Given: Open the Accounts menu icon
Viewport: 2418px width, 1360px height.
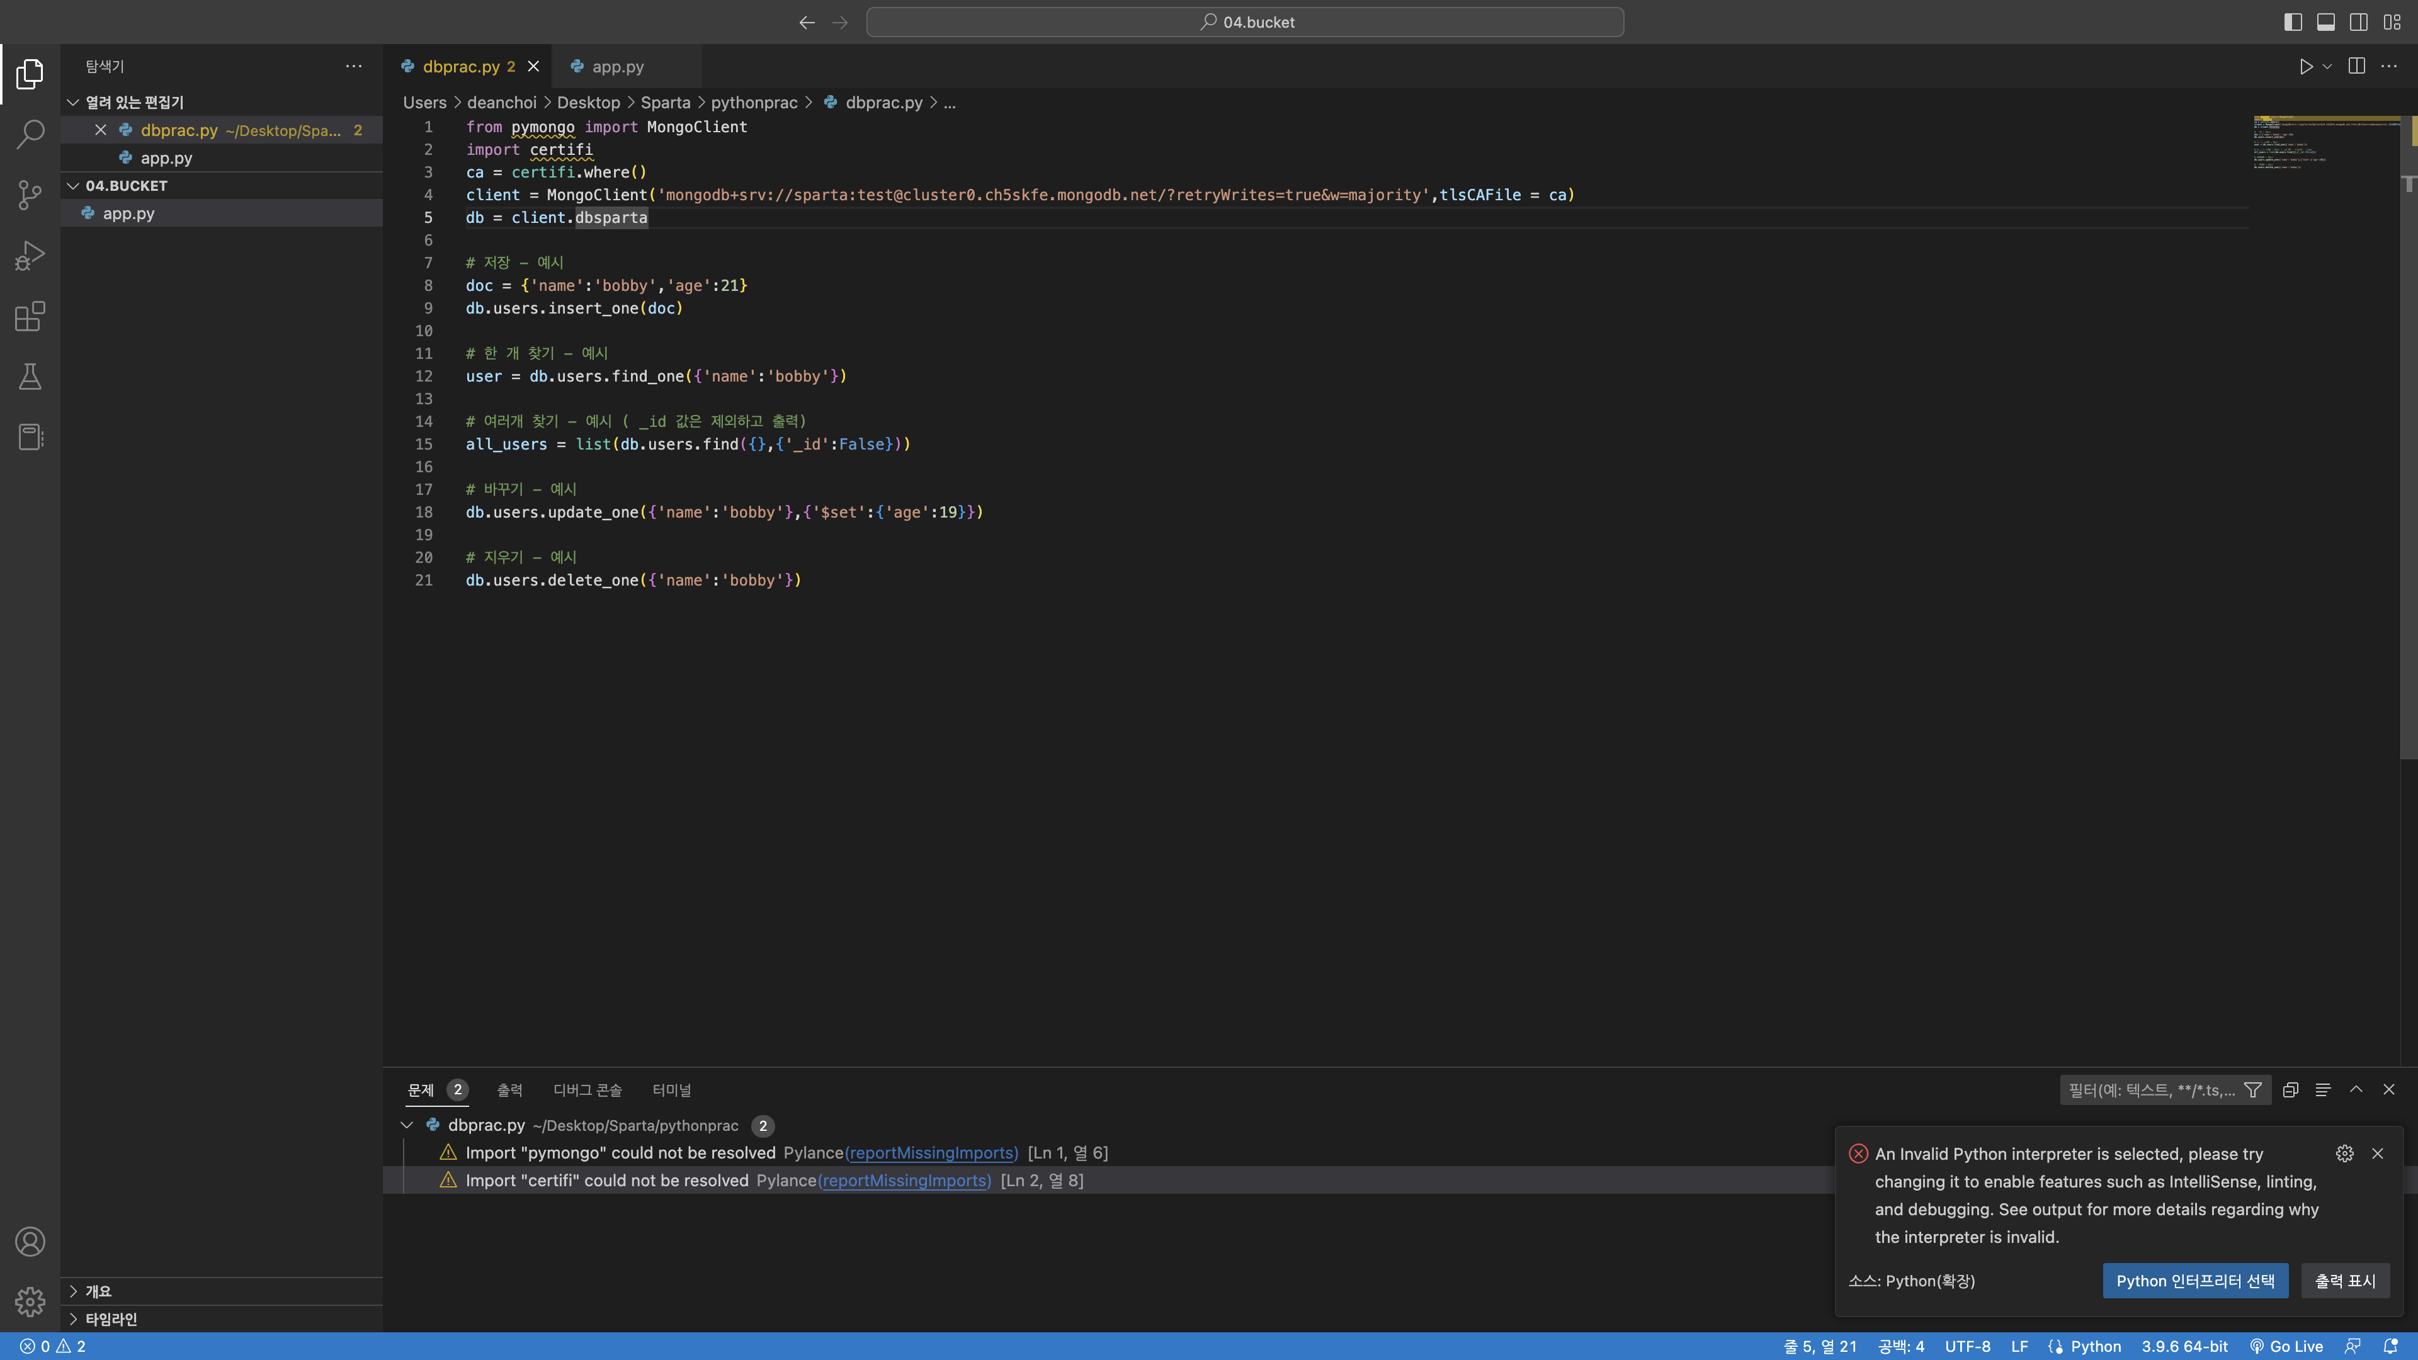Looking at the screenshot, I should click(30, 1241).
